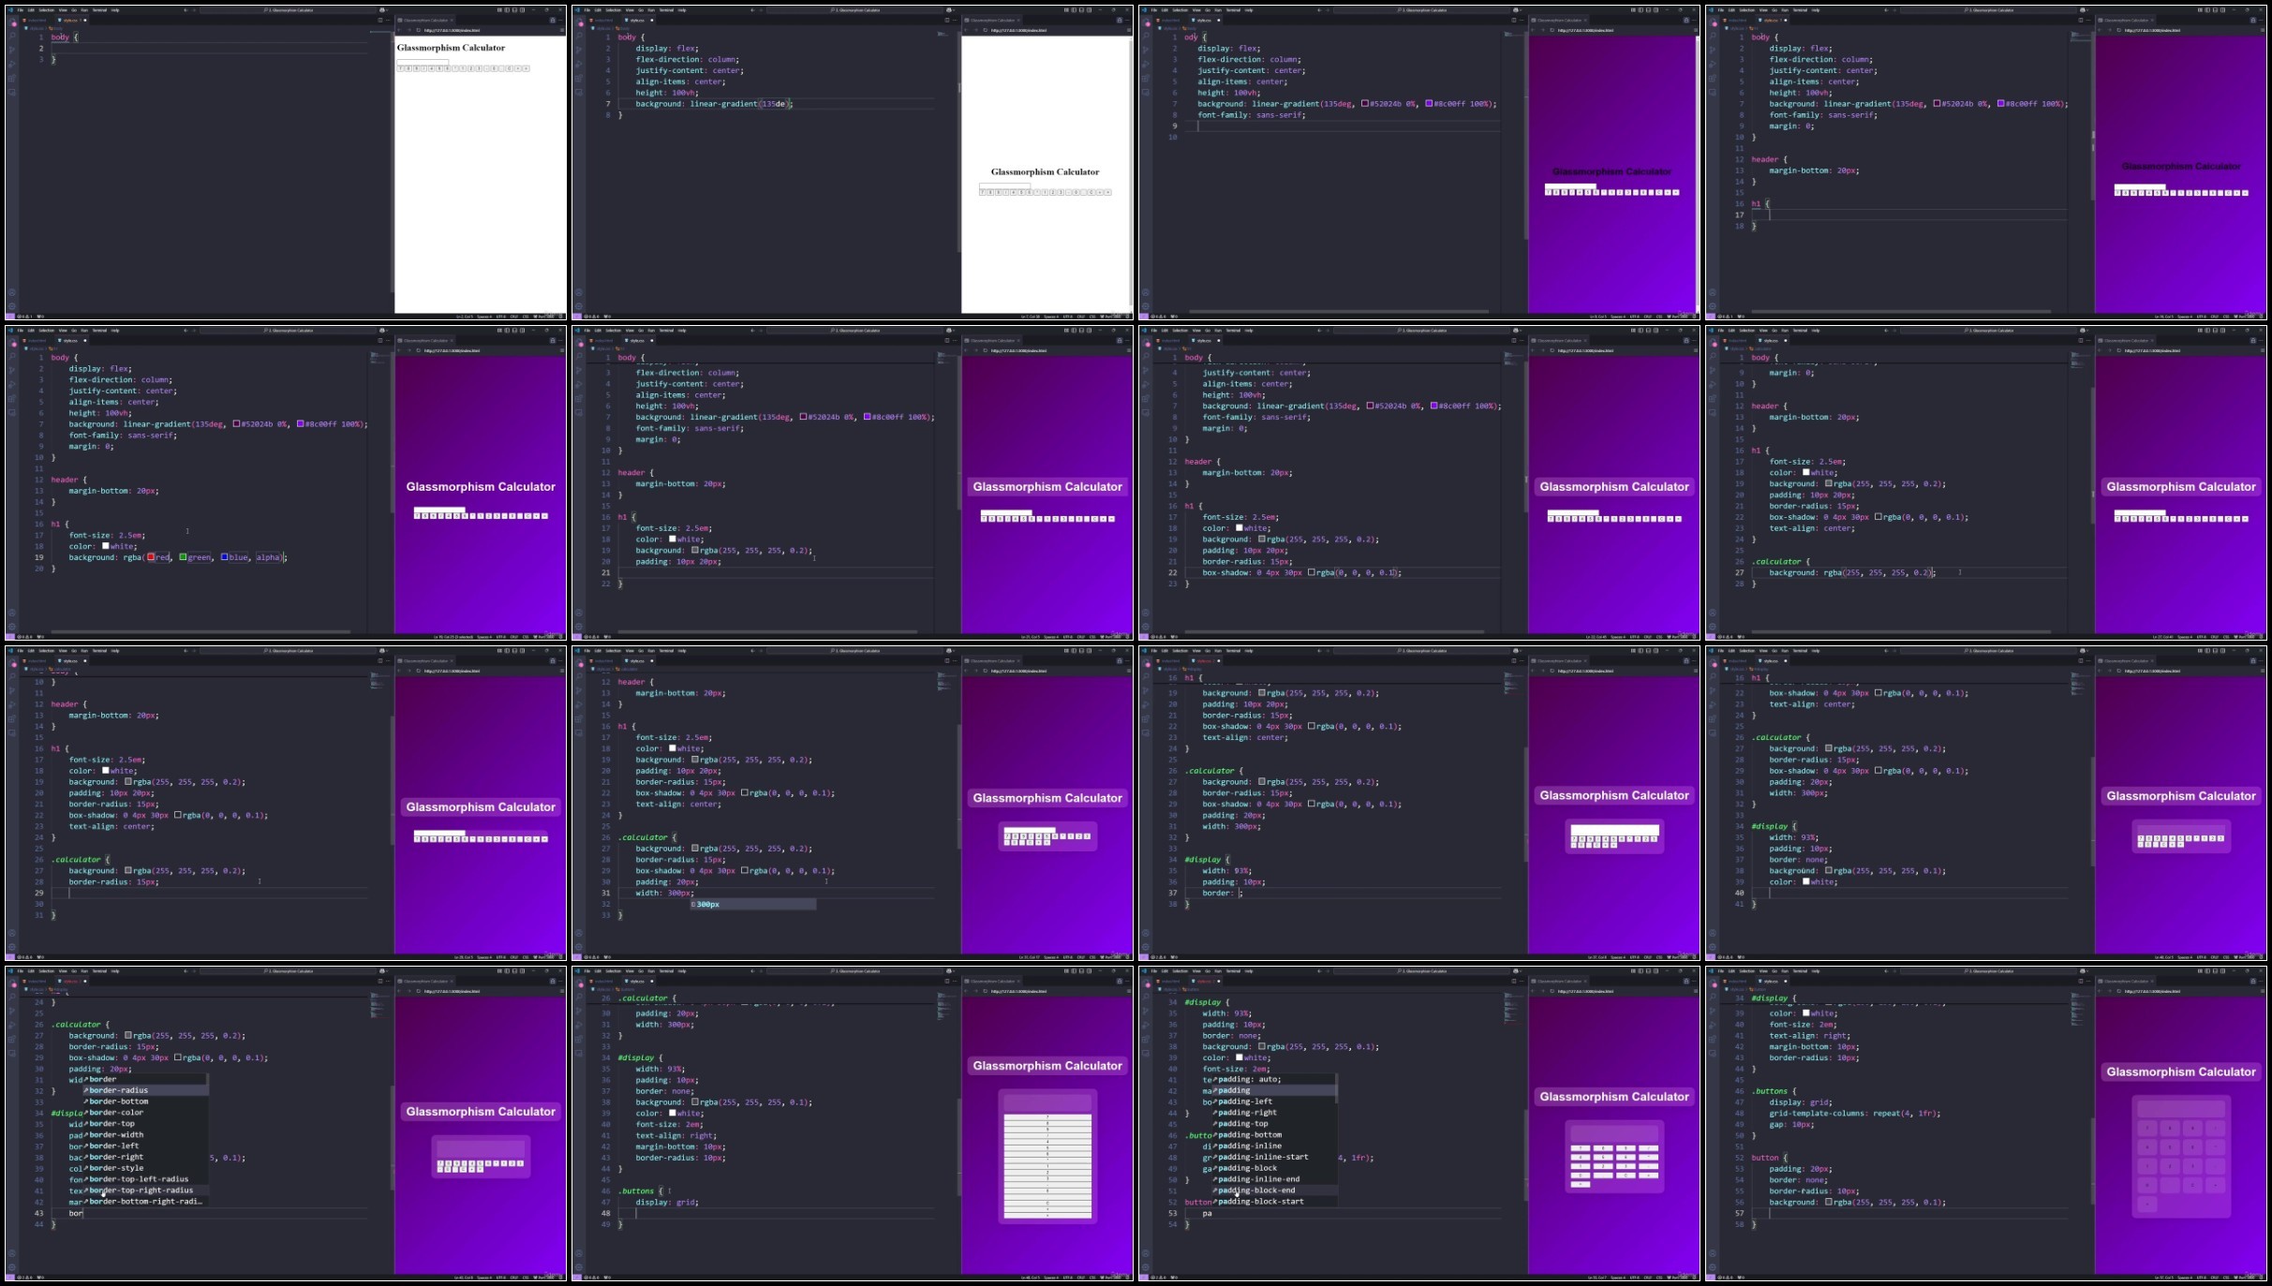Toggle Panel in the finished translucent calculator frame
The height and width of the screenshot is (1286, 2272).
2215,970
